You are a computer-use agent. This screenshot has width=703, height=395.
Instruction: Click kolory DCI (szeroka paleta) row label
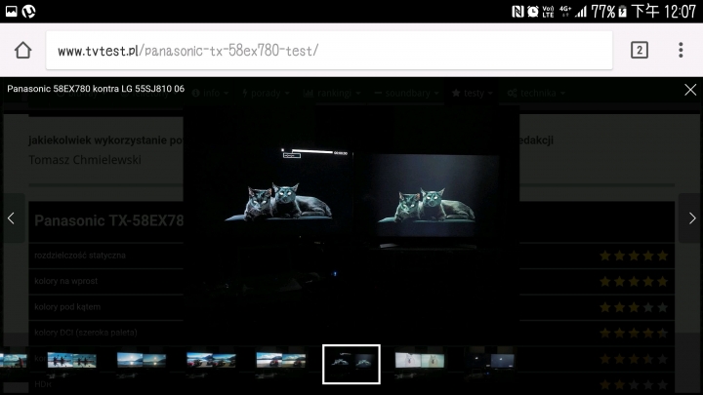pyautogui.click(x=86, y=333)
